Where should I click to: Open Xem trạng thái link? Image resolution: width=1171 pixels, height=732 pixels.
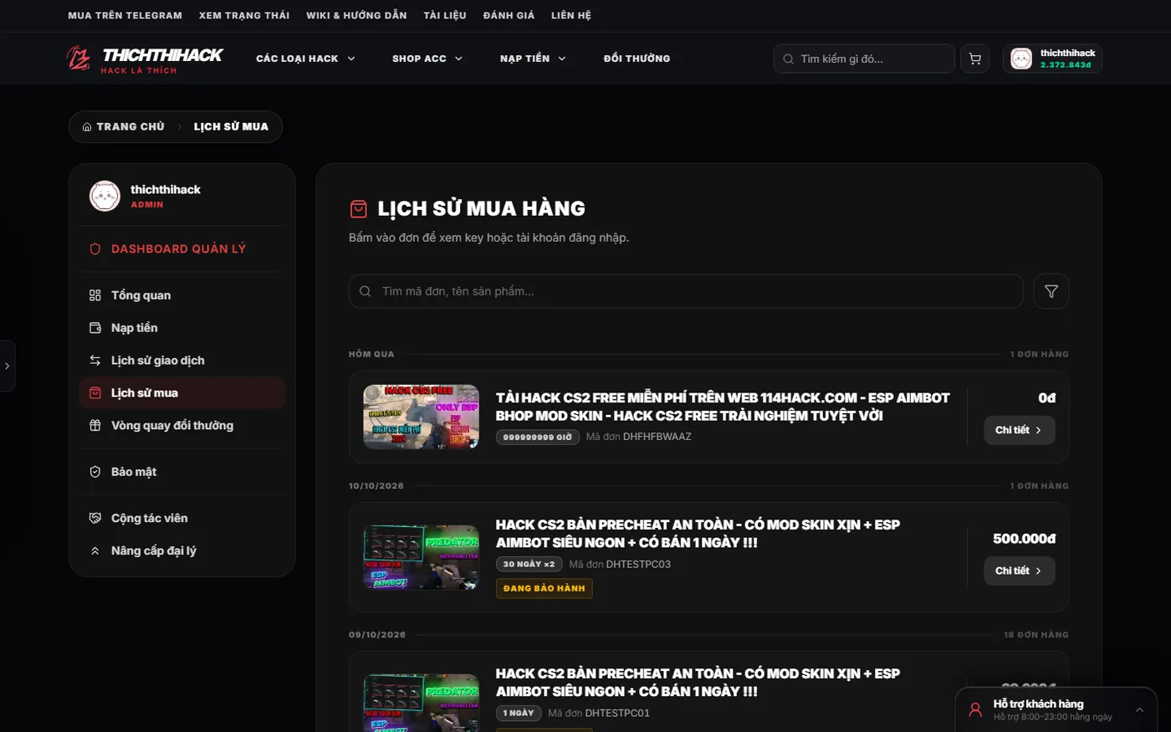(244, 15)
